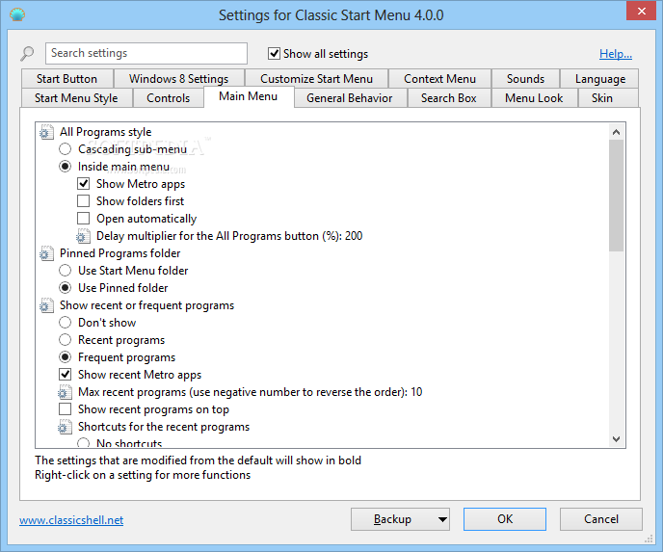Open the General Behavior tab
This screenshot has width=663, height=552.
[x=350, y=97]
